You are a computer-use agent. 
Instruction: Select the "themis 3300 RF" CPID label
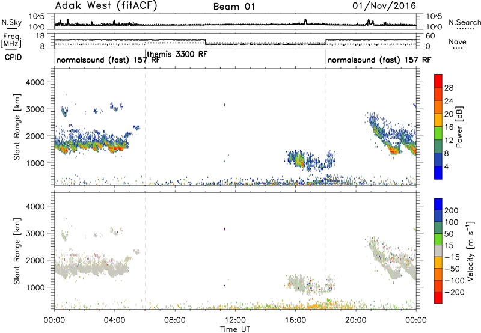177,54
